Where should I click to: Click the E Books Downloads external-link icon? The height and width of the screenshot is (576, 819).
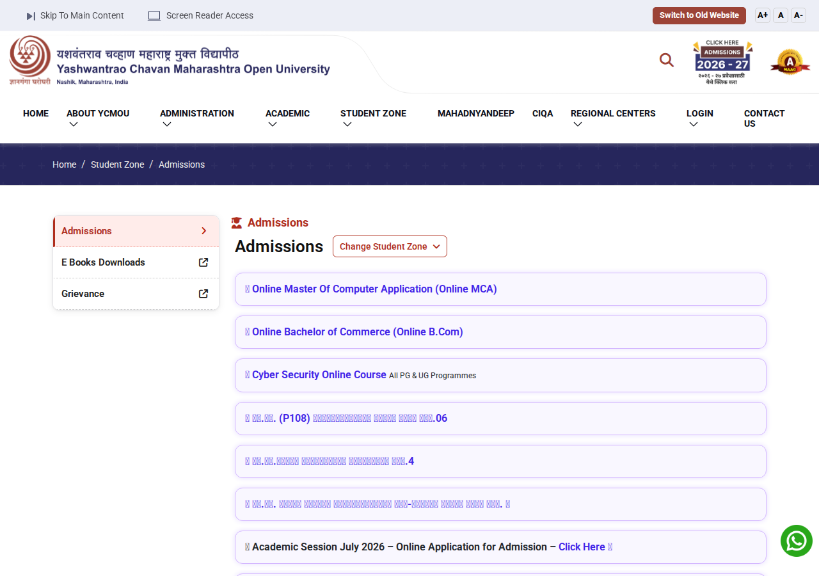click(203, 262)
